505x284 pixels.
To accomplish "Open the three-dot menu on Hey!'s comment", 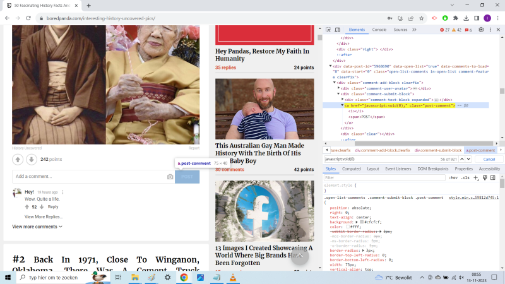I will [62, 192].
